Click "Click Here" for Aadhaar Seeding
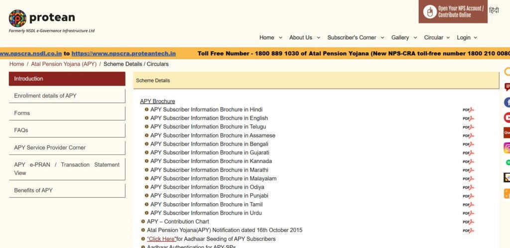Screen dimensions: 510x248 pyautogui.click(x=161, y=239)
